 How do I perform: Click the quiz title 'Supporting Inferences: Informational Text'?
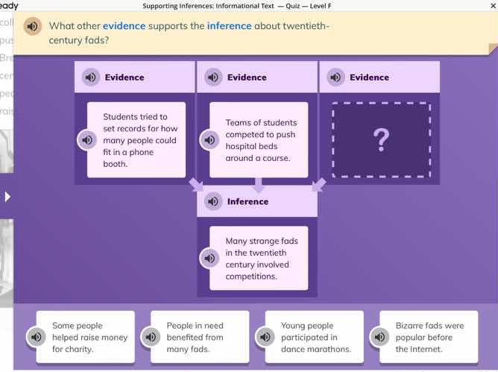coord(208,6)
